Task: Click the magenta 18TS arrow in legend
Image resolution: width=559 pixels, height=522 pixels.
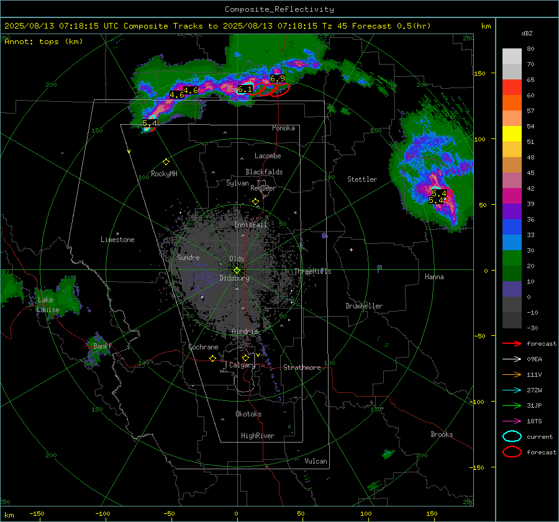Action: [x=512, y=421]
